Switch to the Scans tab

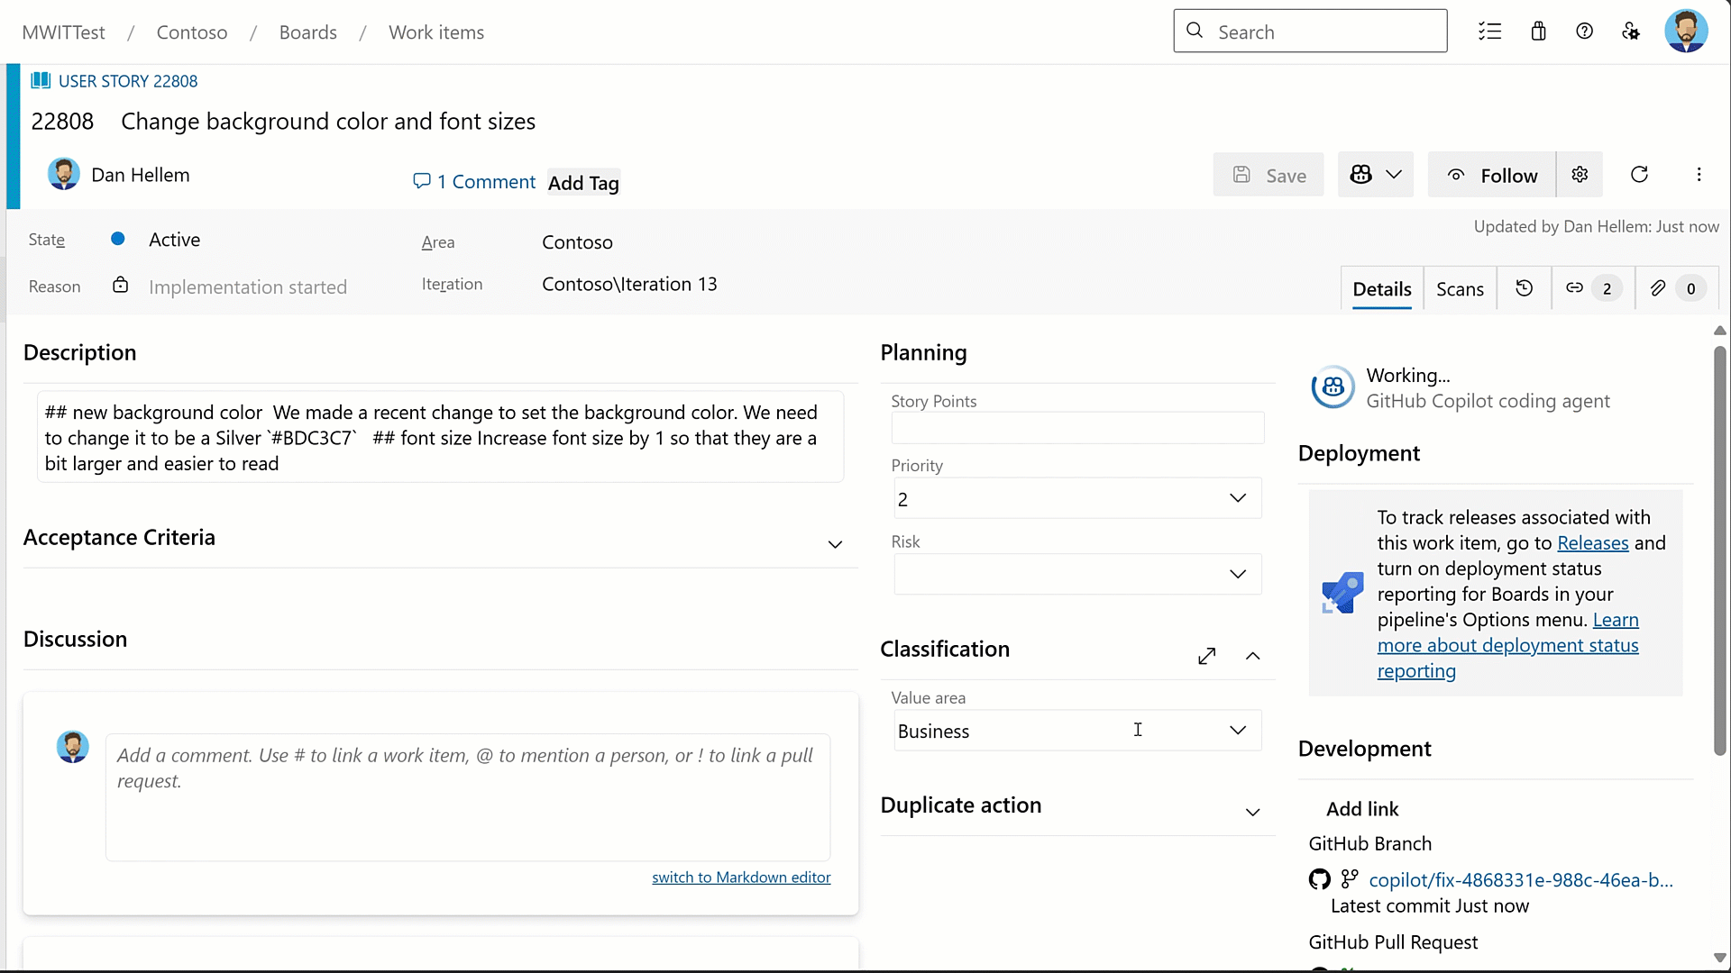point(1460,289)
